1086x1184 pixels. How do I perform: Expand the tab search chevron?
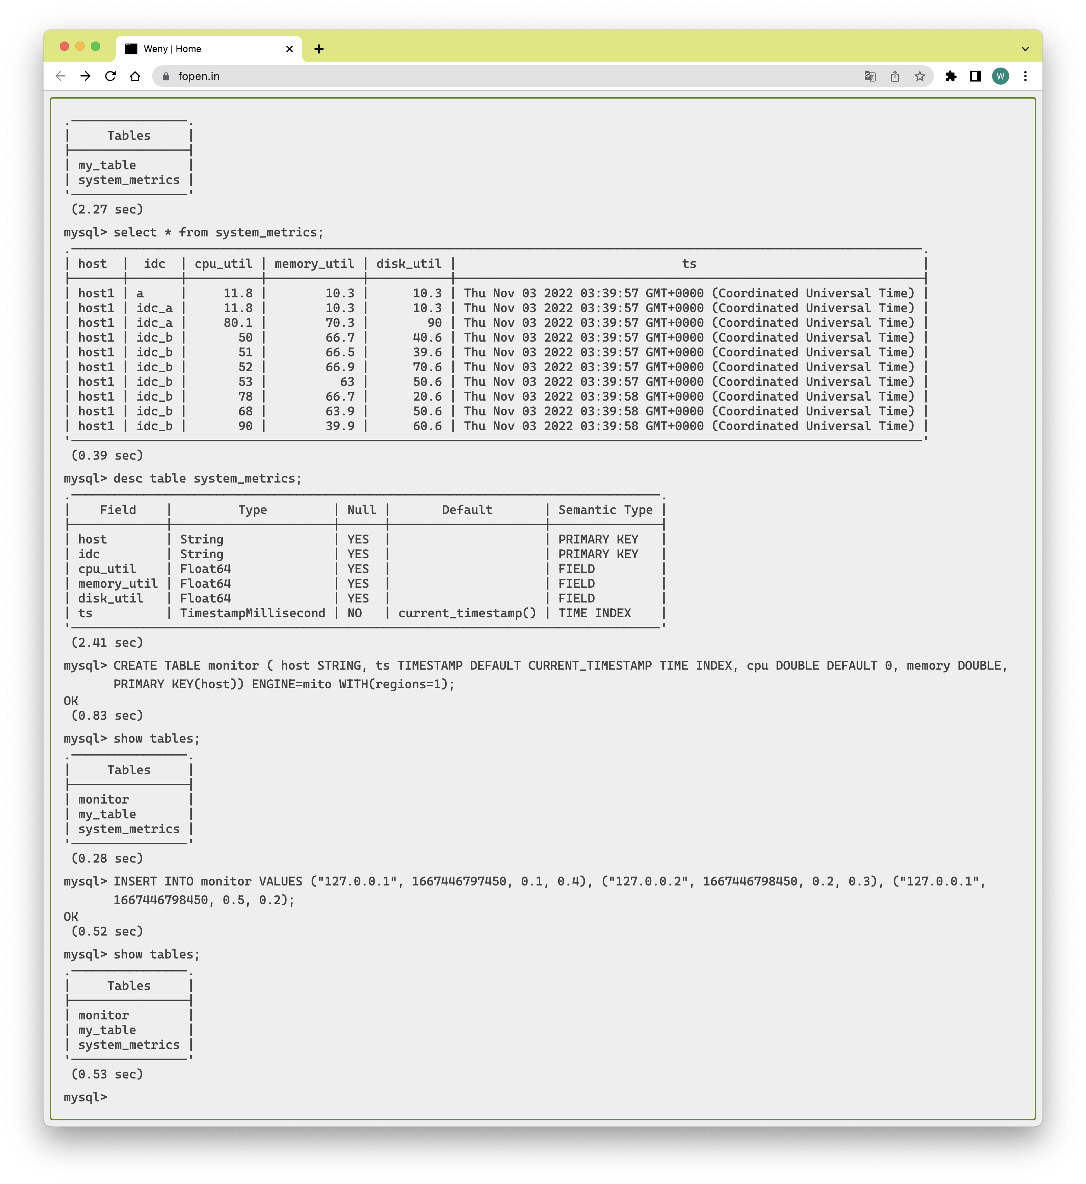point(1025,49)
